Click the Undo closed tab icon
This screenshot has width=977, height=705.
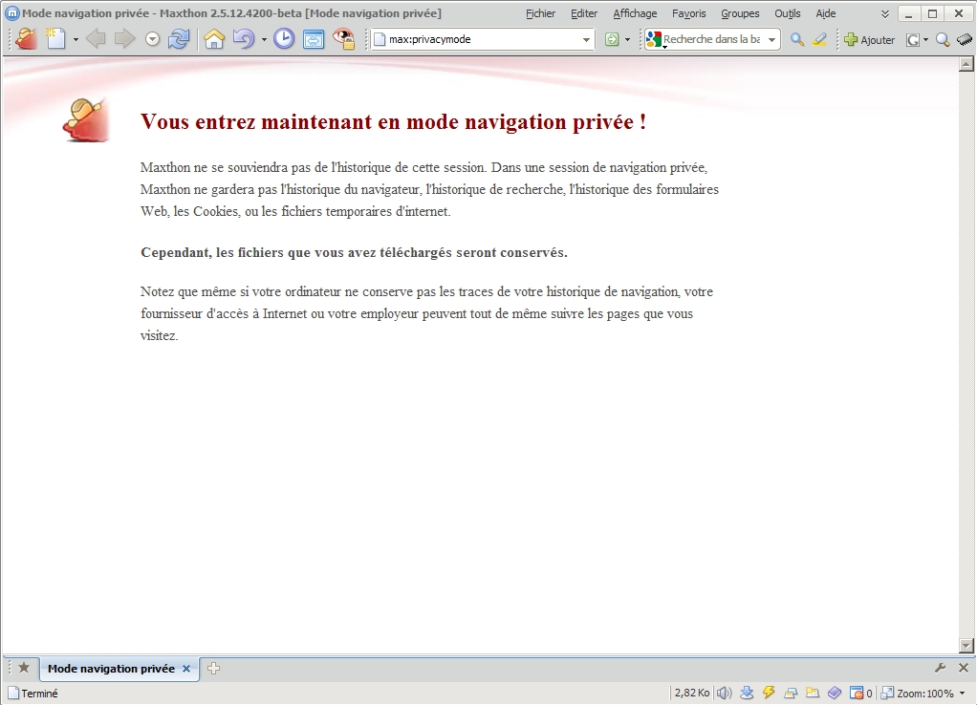click(x=243, y=39)
